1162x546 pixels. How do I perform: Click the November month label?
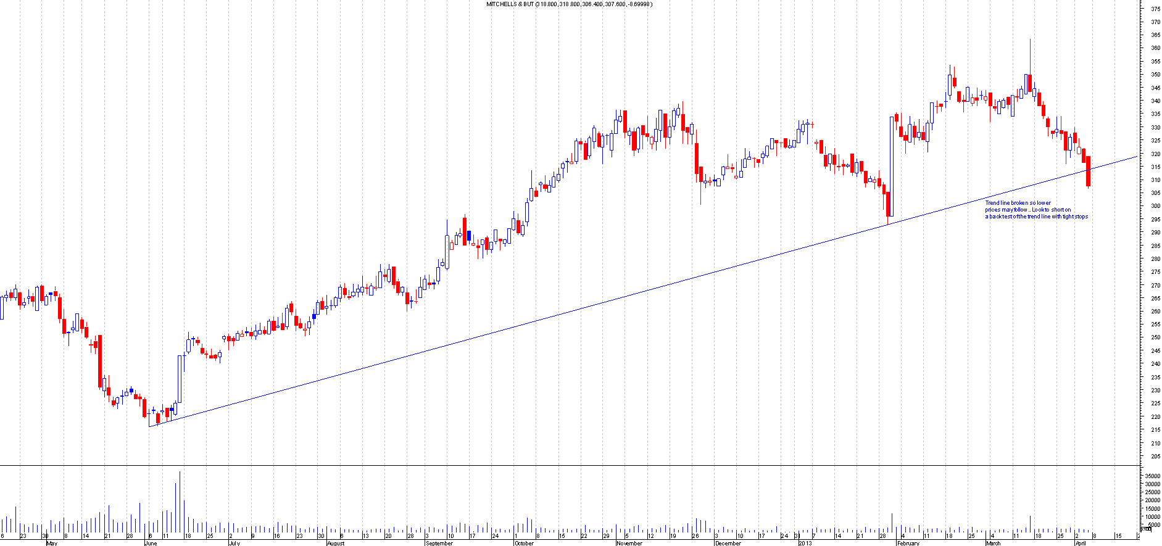pos(629,544)
